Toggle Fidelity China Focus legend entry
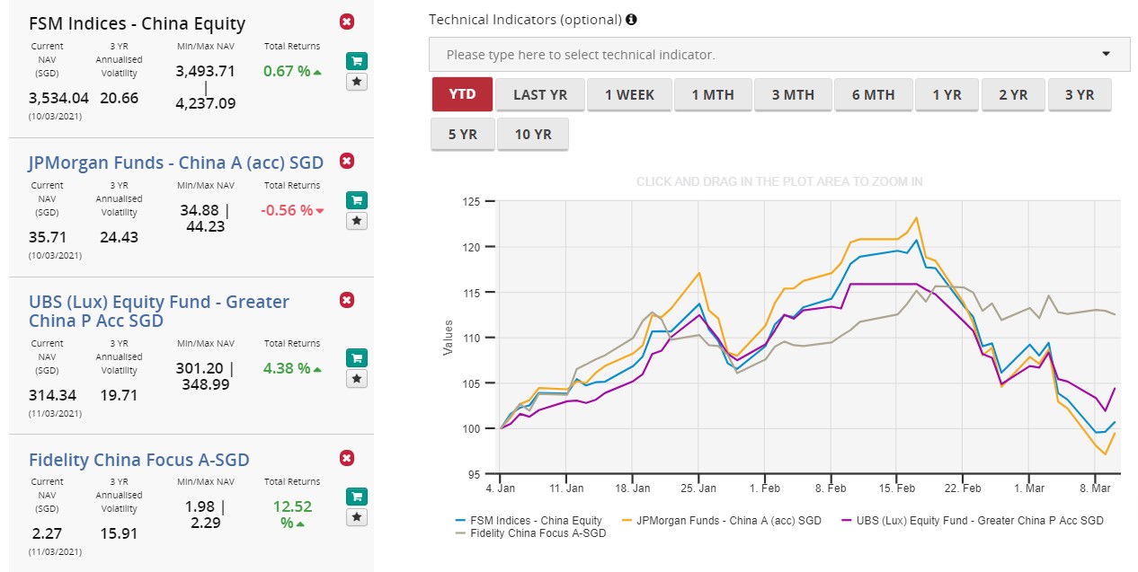This screenshot has width=1138, height=572. (x=531, y=532)
